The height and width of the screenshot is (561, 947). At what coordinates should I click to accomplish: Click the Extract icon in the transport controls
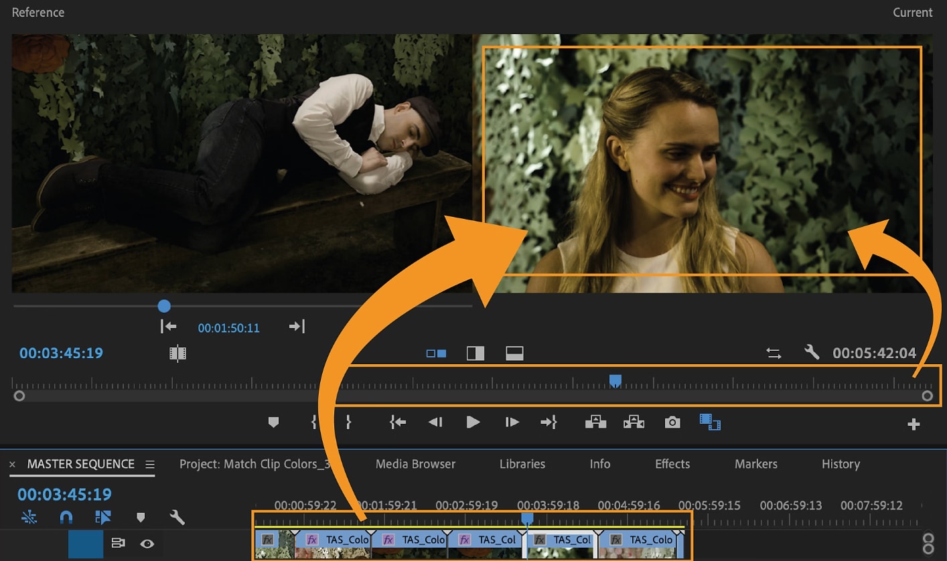click(x=633, y=422)
